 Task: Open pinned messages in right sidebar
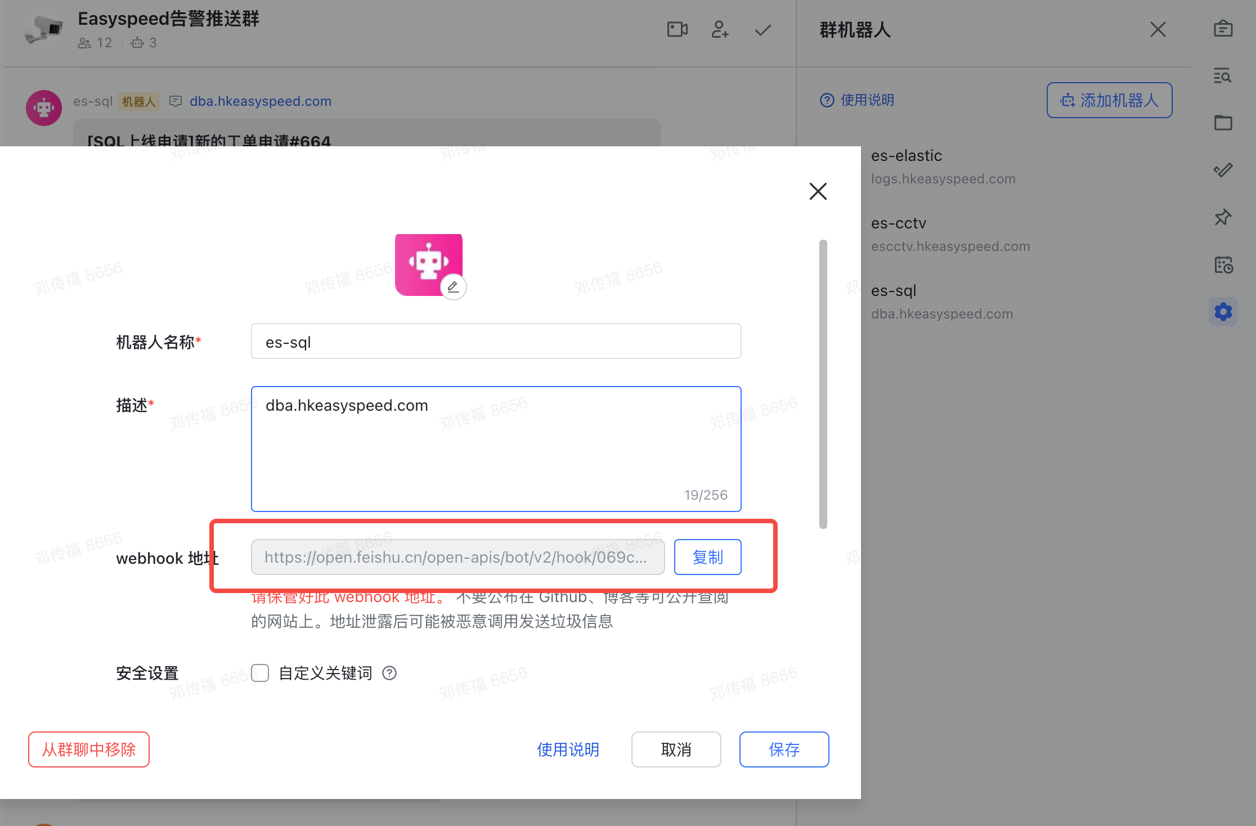[1223, 217]
